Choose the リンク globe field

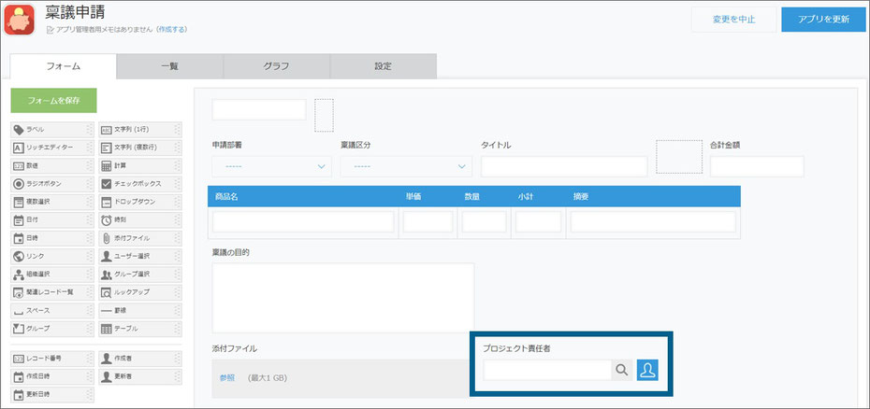(x=47, y=256)
